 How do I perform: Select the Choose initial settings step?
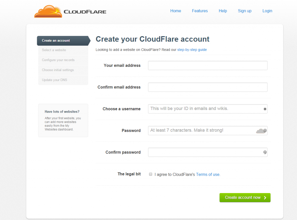pos(63,70)
